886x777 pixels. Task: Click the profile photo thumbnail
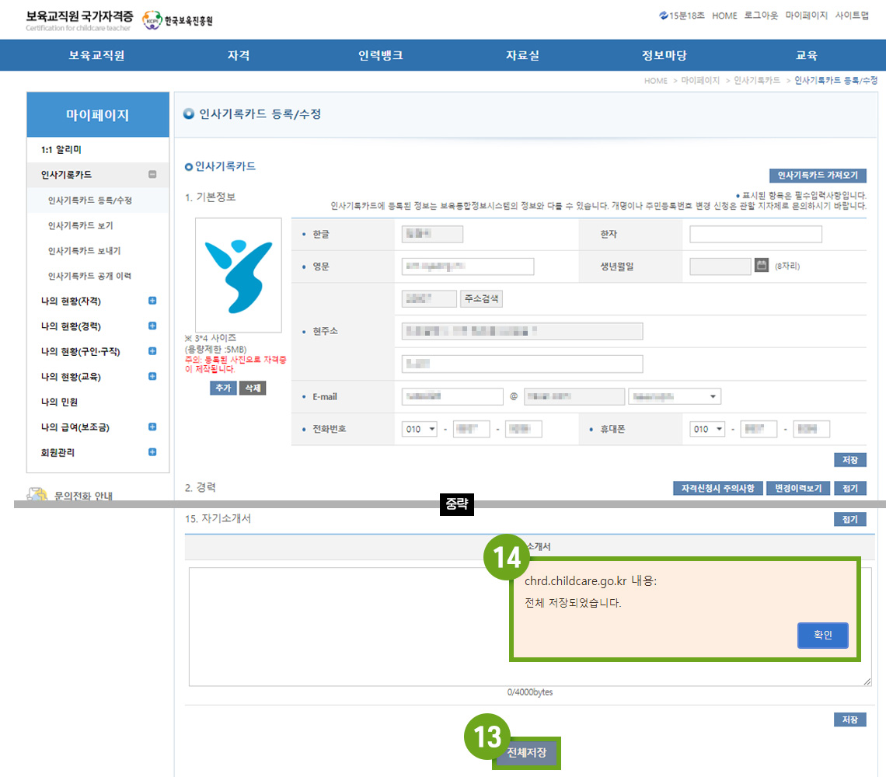[239, 272]
